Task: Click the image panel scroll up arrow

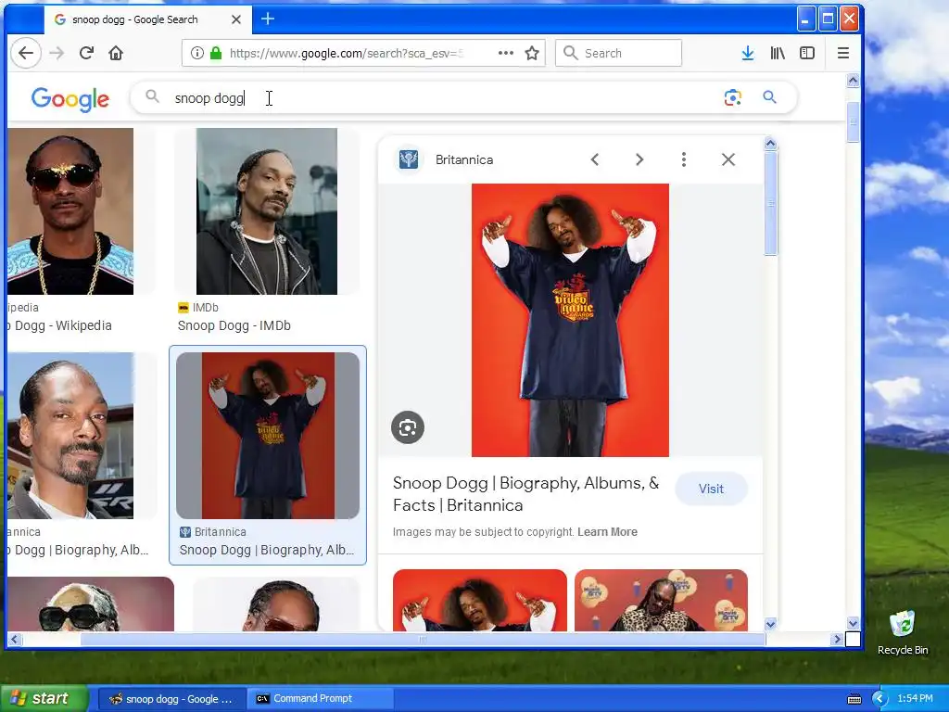Action: click(770, 144)
